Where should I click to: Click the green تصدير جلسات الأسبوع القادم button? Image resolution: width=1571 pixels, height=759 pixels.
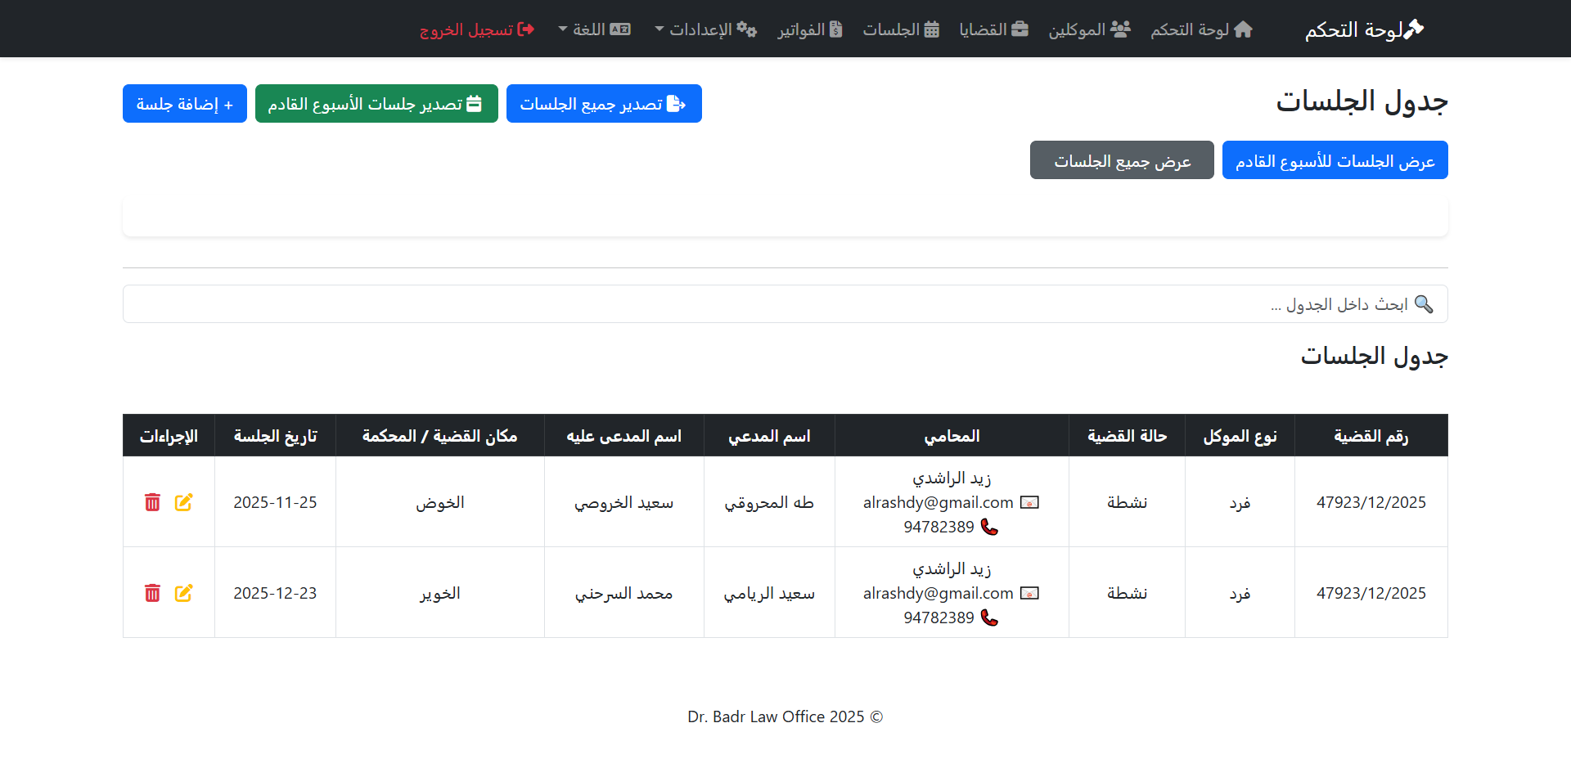(x=376, y=103)
